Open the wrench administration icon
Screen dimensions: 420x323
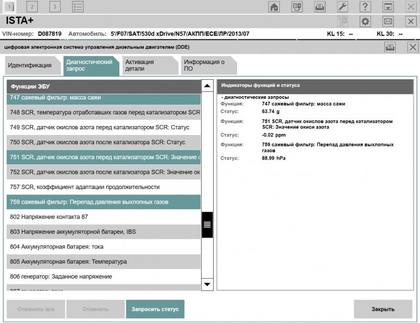342,7
